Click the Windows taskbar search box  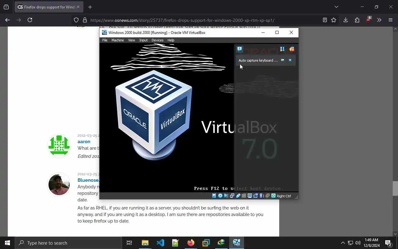(68, 243)
